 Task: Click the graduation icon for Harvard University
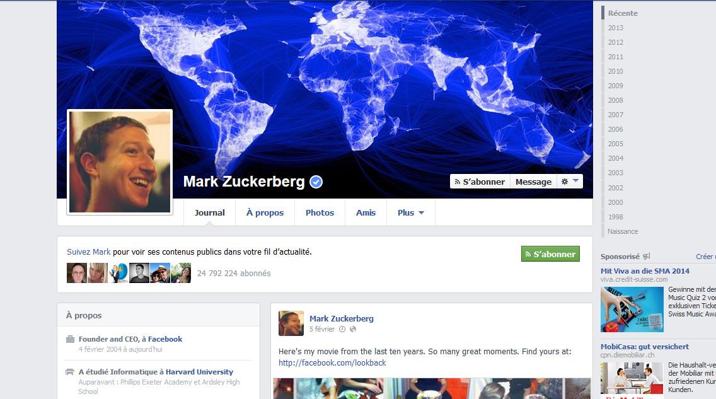point(70,372)
